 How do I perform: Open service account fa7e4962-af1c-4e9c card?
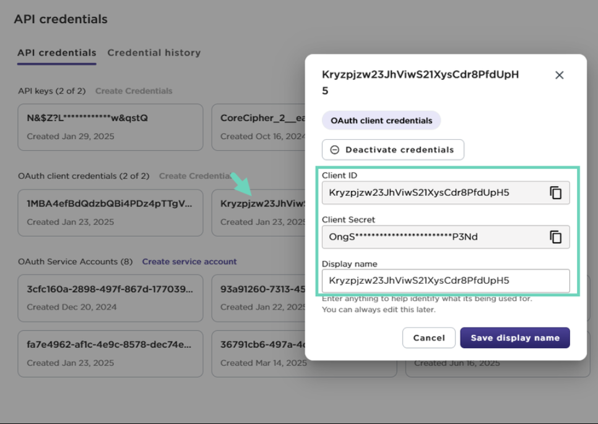point(110,354)
